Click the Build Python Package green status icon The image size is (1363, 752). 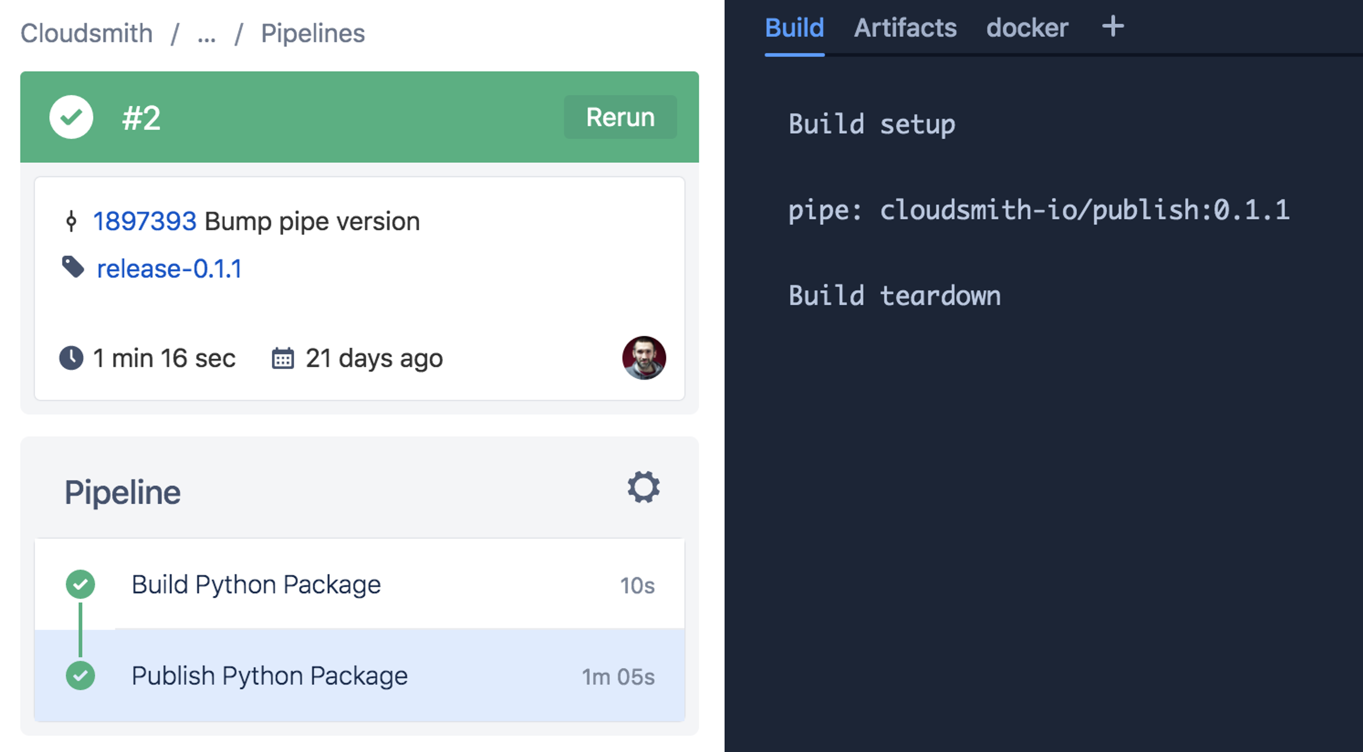81,584
